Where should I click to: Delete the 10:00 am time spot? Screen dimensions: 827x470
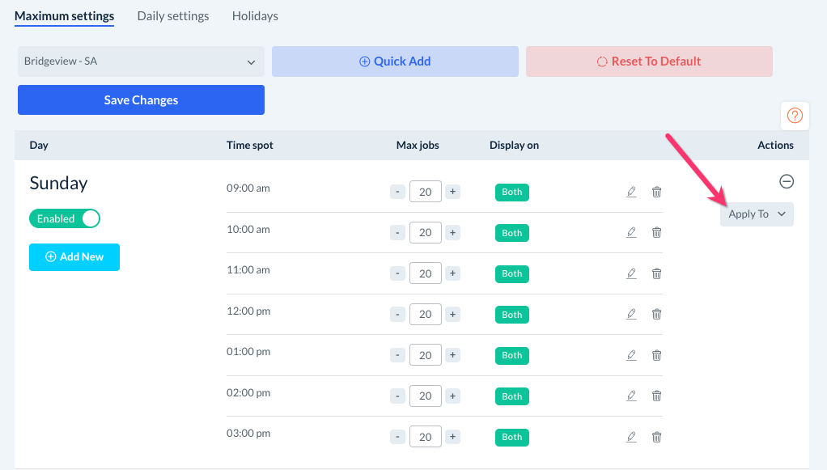point(656,233)
